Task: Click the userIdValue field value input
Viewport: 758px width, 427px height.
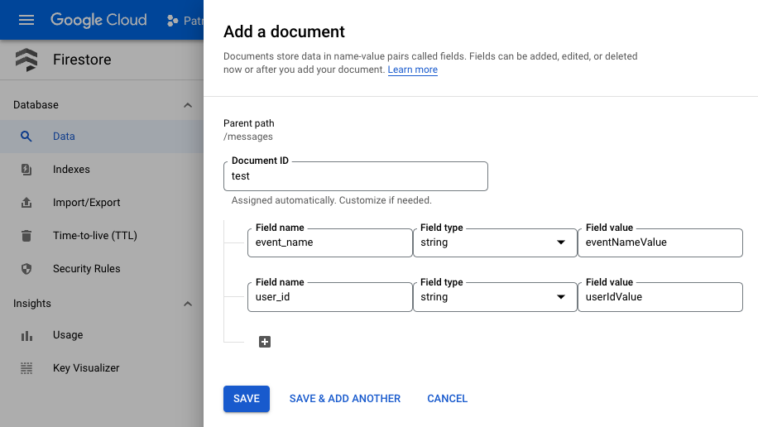Action: pyautogui.click(x=660, y=297)
